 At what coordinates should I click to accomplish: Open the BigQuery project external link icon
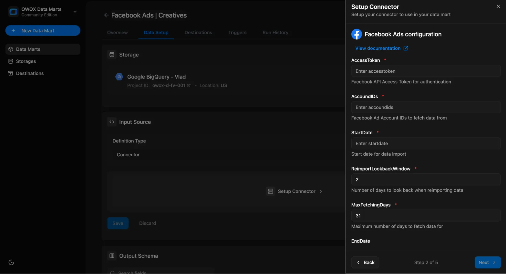point(189,86)
